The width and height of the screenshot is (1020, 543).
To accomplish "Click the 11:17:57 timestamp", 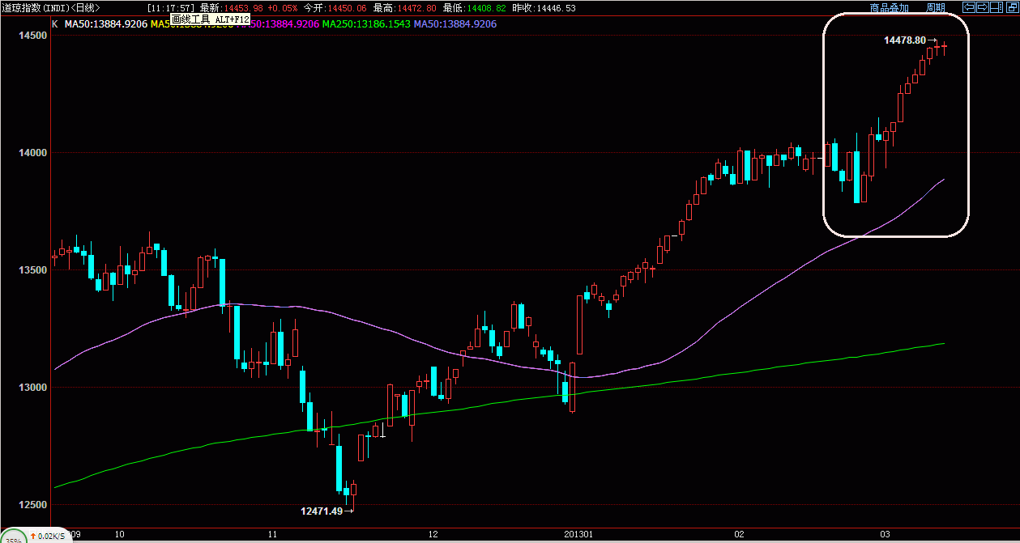I will pos(171,7).
